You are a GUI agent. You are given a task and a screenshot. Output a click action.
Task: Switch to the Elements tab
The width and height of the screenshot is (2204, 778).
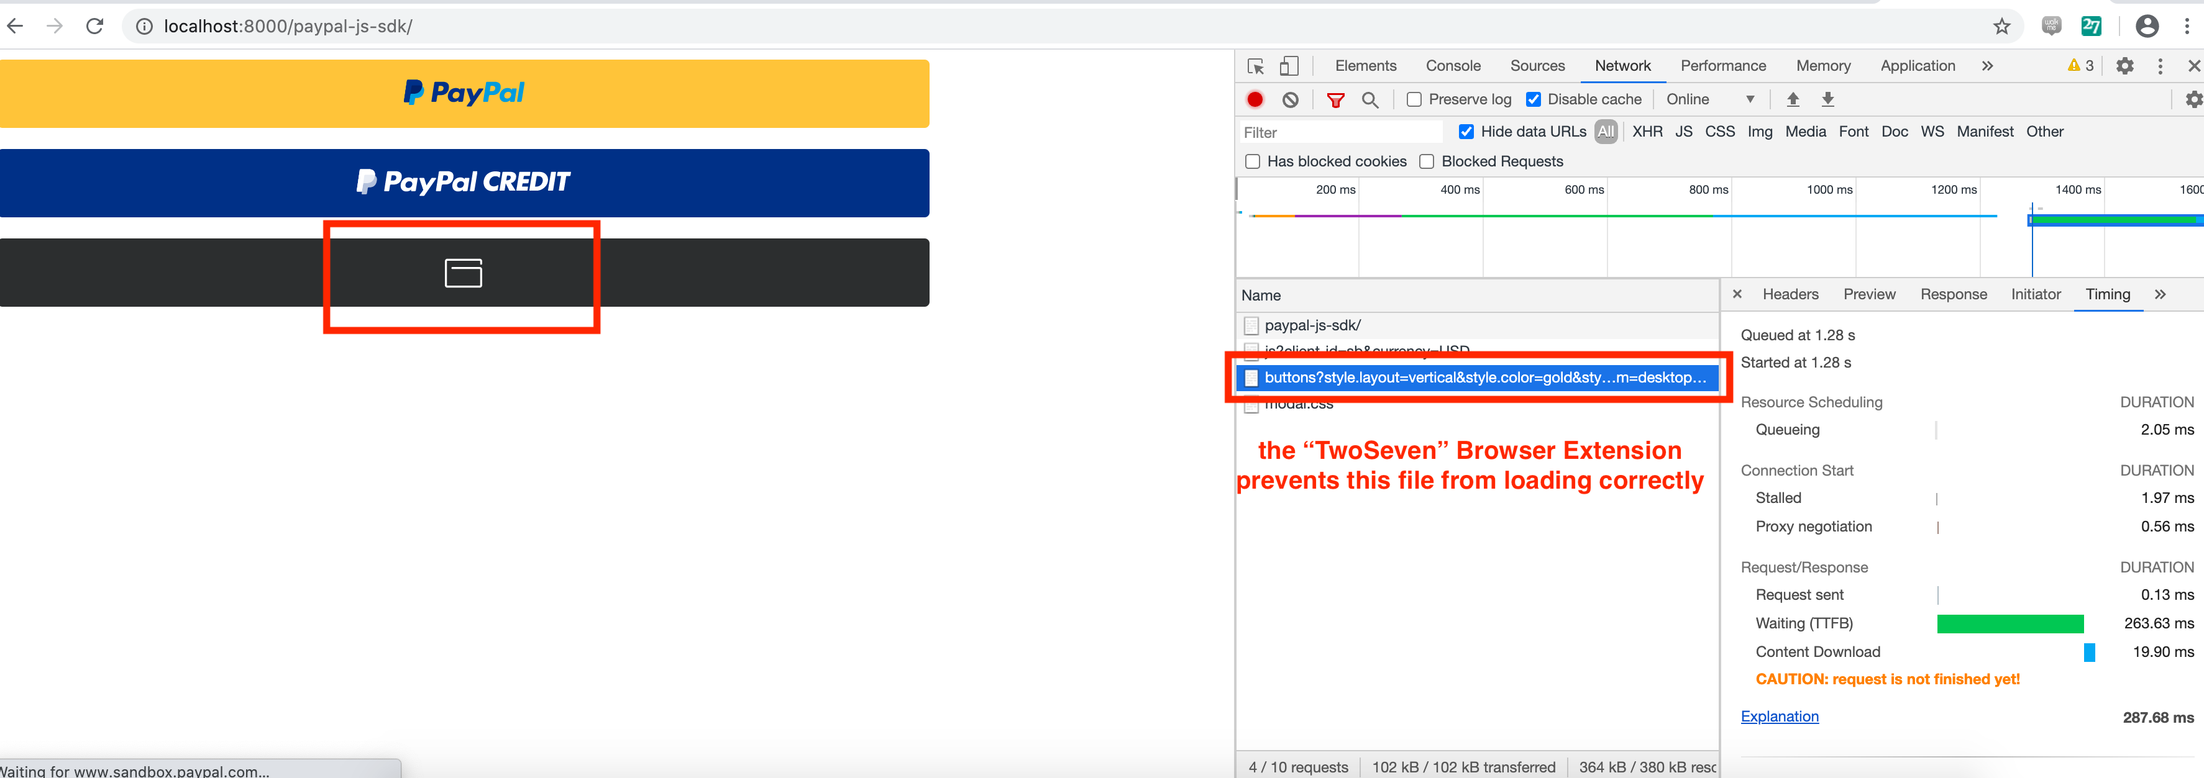[1365, 66]
